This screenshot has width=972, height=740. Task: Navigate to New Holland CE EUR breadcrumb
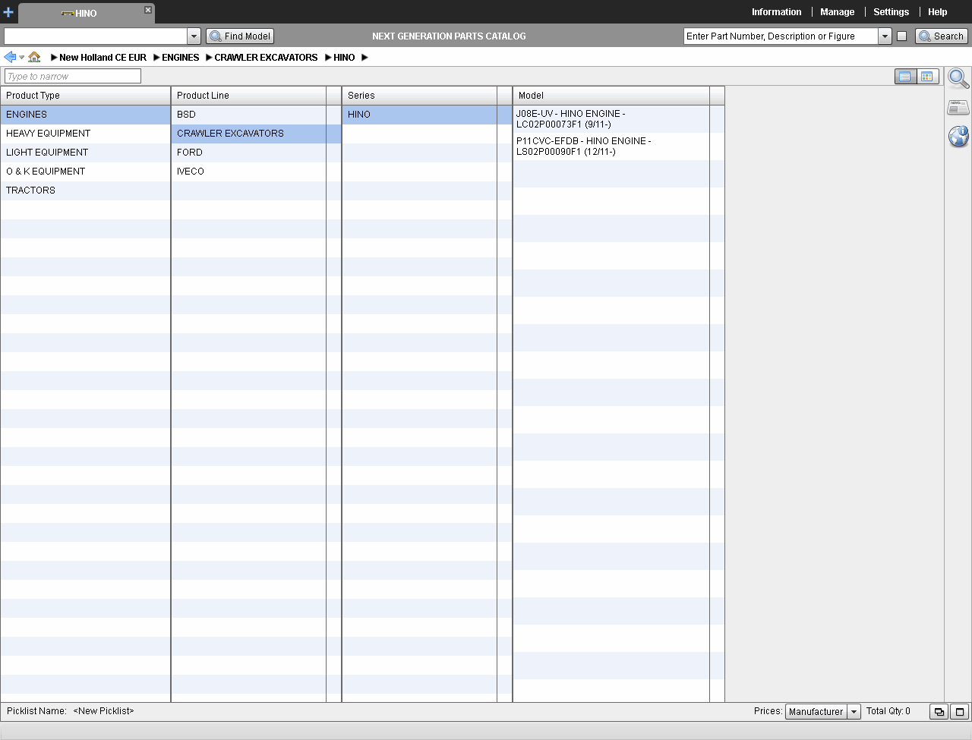103,58
